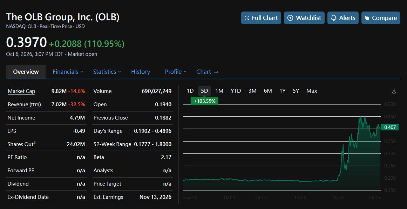
Task: Click the Revenue (ttm) link
Action: (x=24, y=104)
